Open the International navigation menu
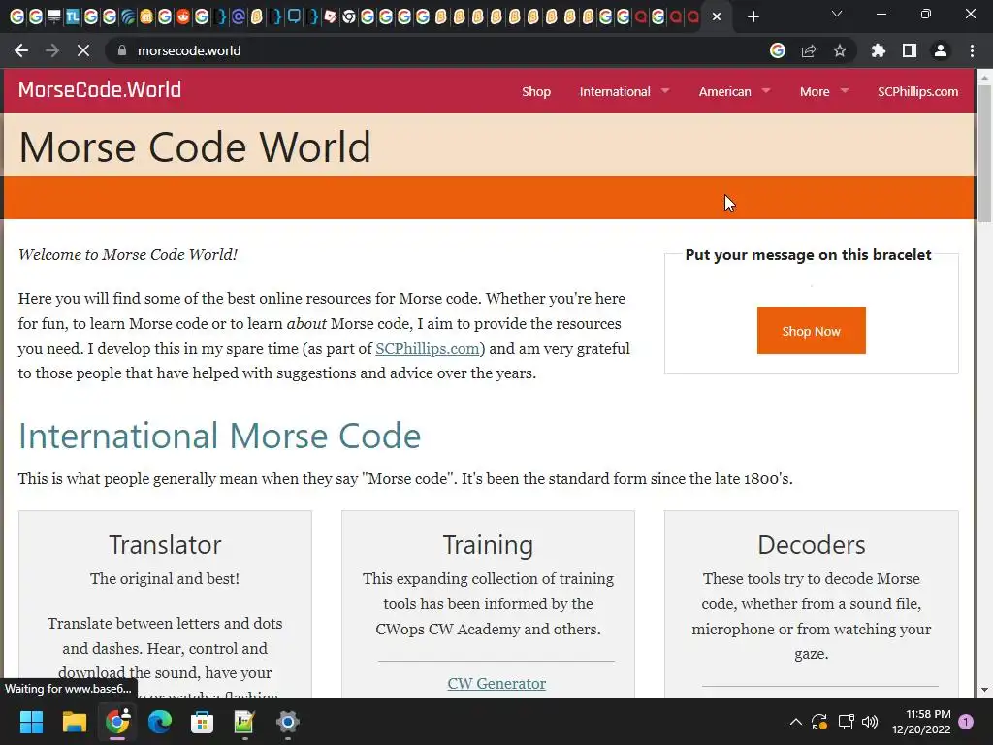This screenshot has width=993, height=745. (x=614, y=92)
